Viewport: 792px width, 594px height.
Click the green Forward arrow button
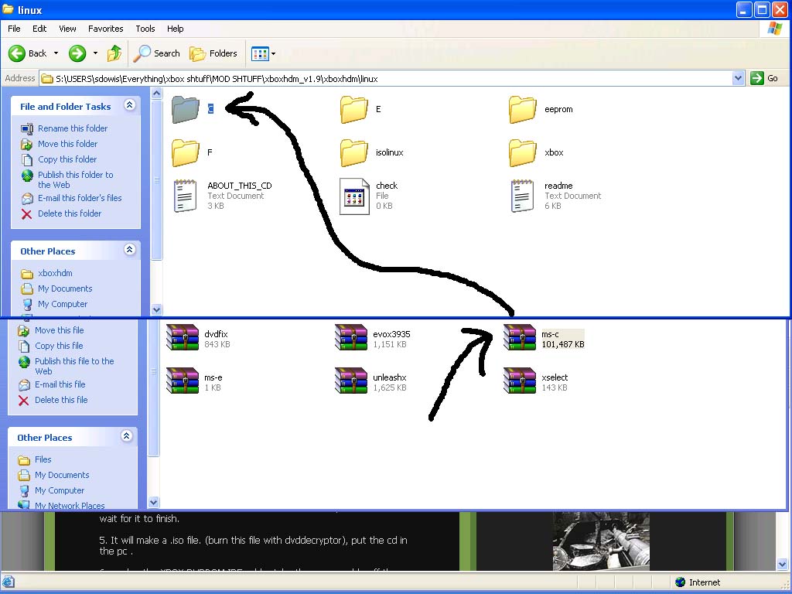tap(77, 53)
